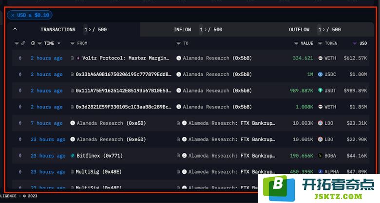Filter by the TOKEN column
Screen dimensions: 380x203
(320, 43)
